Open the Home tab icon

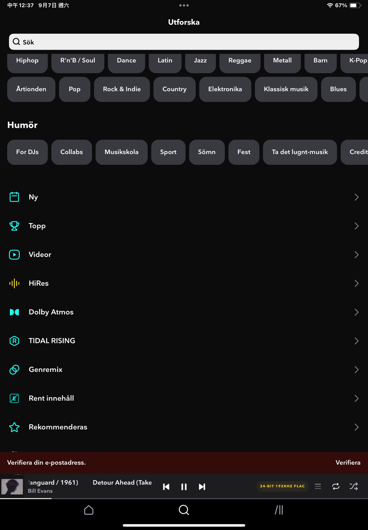pyautogui.click(x=89, y=510)
